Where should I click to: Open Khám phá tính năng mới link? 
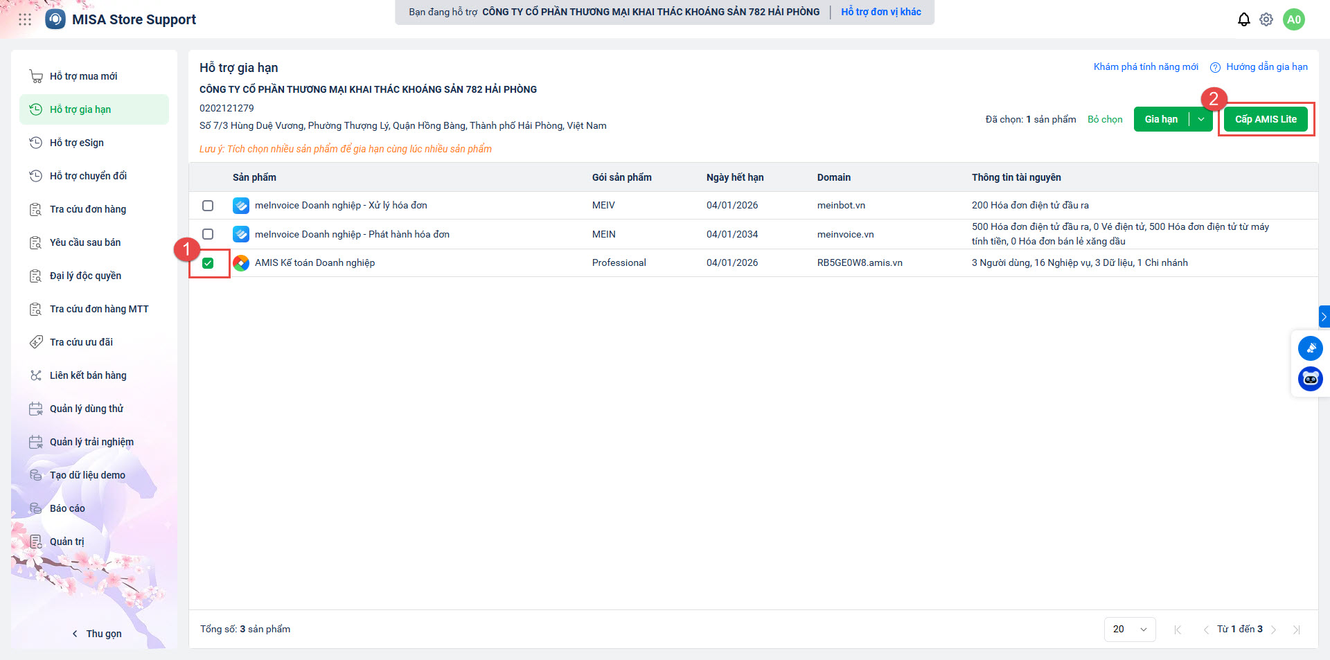click(1146, 67)
